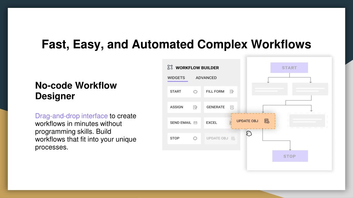Click the slide title 'Fast, Easy, and Automated Complex Workflows'
Screen dimensions: 353x198
coord(176,44)
